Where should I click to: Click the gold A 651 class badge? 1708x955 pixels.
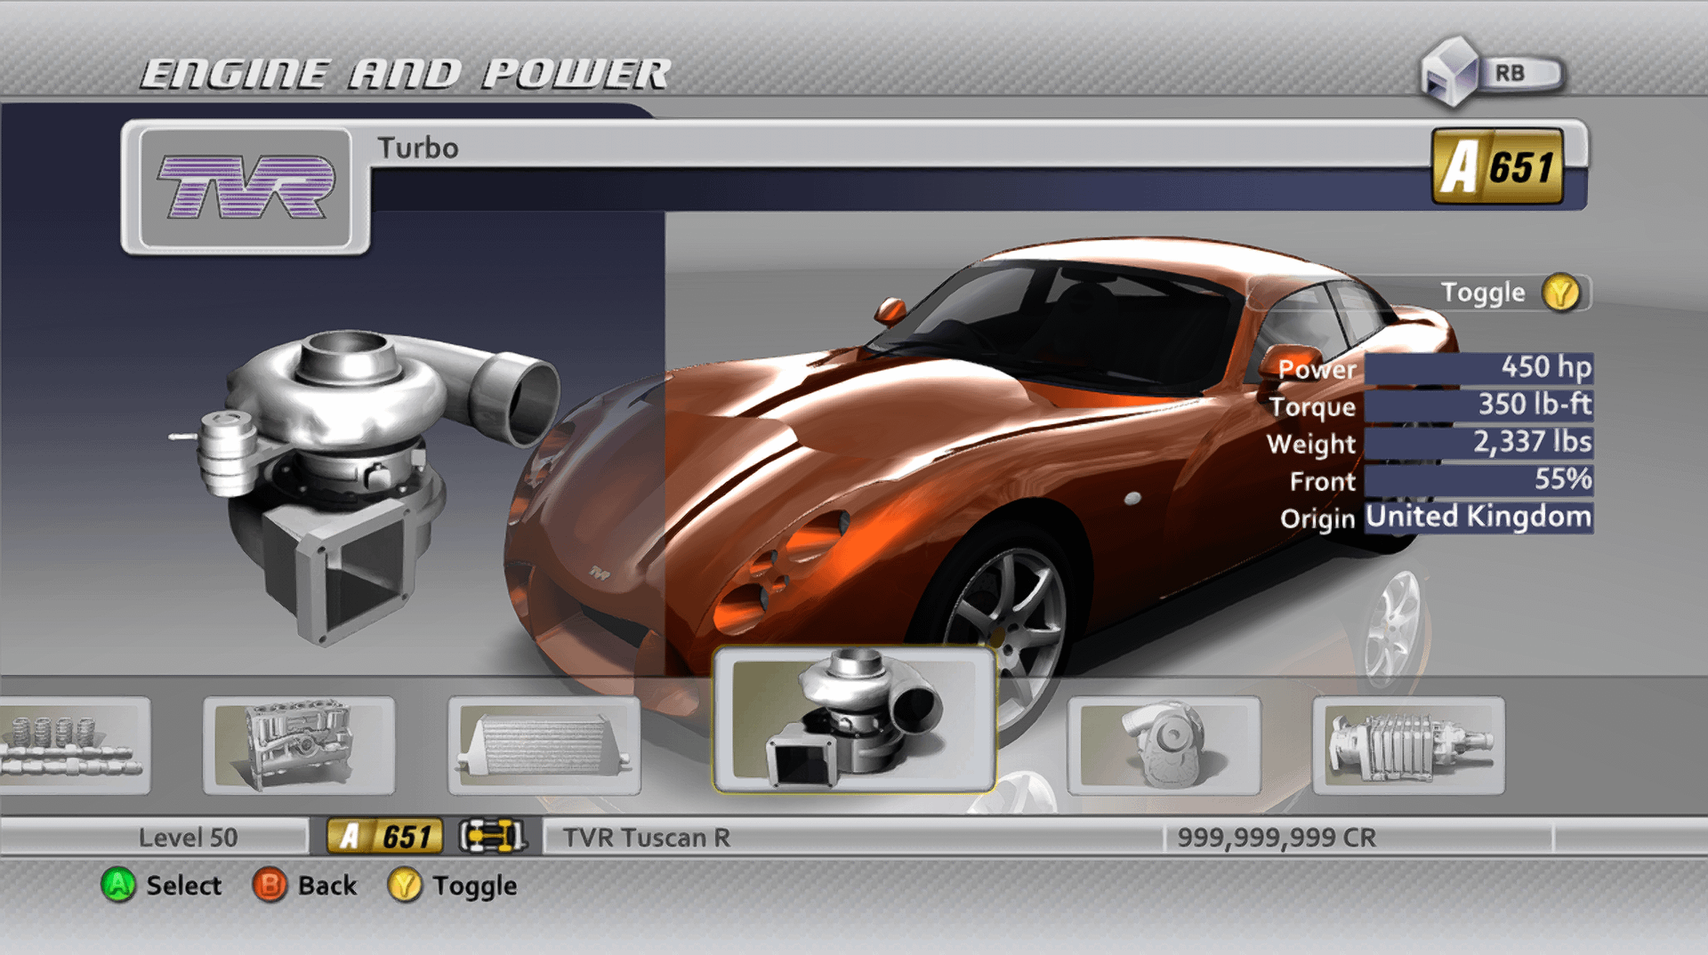point(1498,167)
